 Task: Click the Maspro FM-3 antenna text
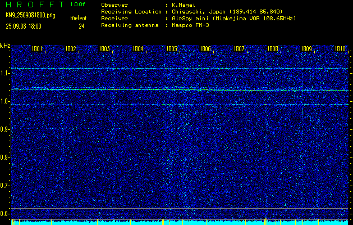(x=190, y=25)
